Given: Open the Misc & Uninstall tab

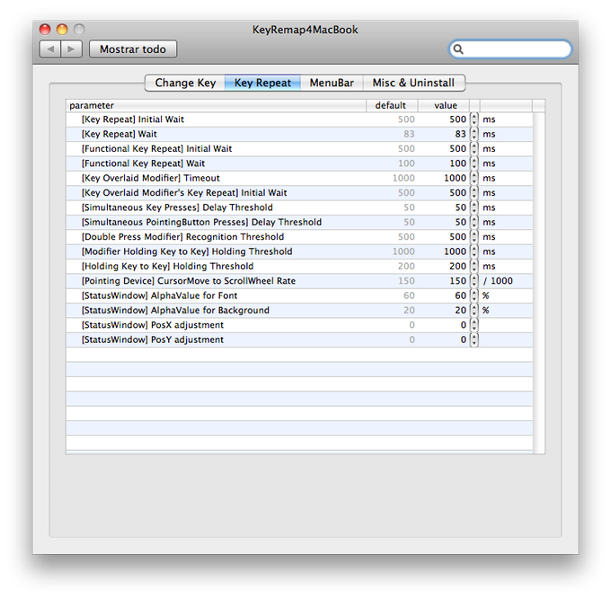Looking at the screenshot, I should [414, 83].
